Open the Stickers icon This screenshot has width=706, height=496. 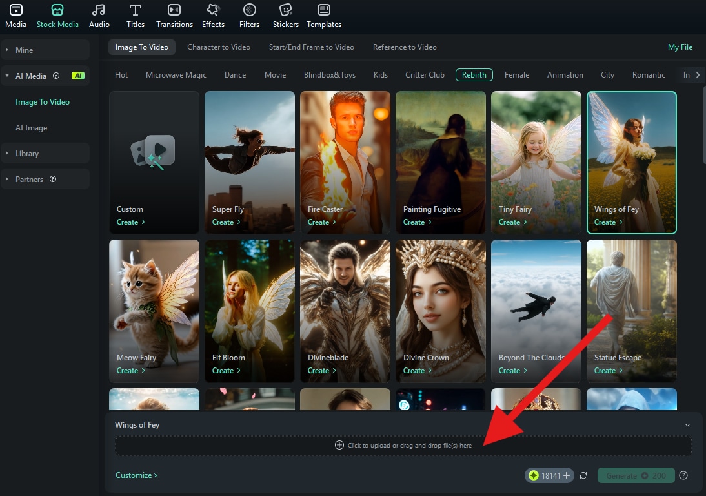click(x=285, y=10)
